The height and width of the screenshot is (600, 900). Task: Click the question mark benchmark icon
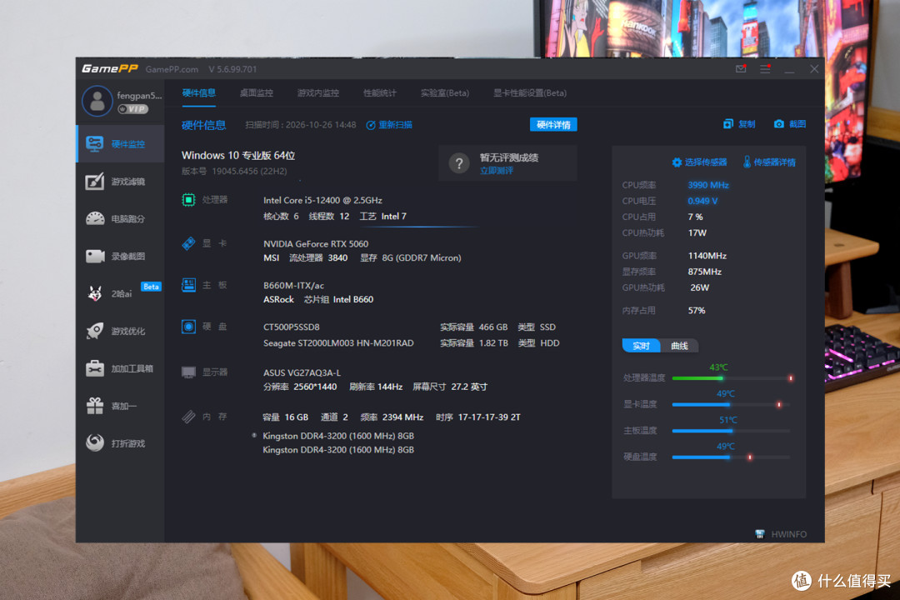(459, 163)
